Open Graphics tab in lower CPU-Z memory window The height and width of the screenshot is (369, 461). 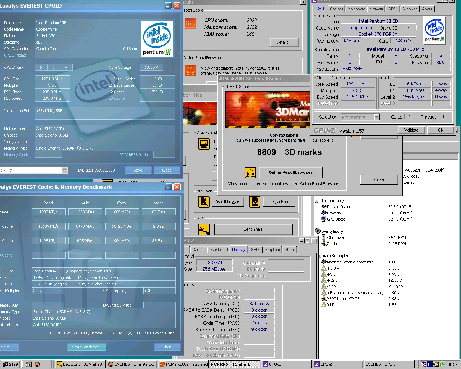tap(272, 250)
